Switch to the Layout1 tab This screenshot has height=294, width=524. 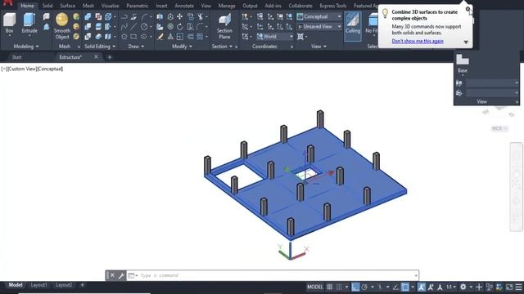[x=38, y=285]
